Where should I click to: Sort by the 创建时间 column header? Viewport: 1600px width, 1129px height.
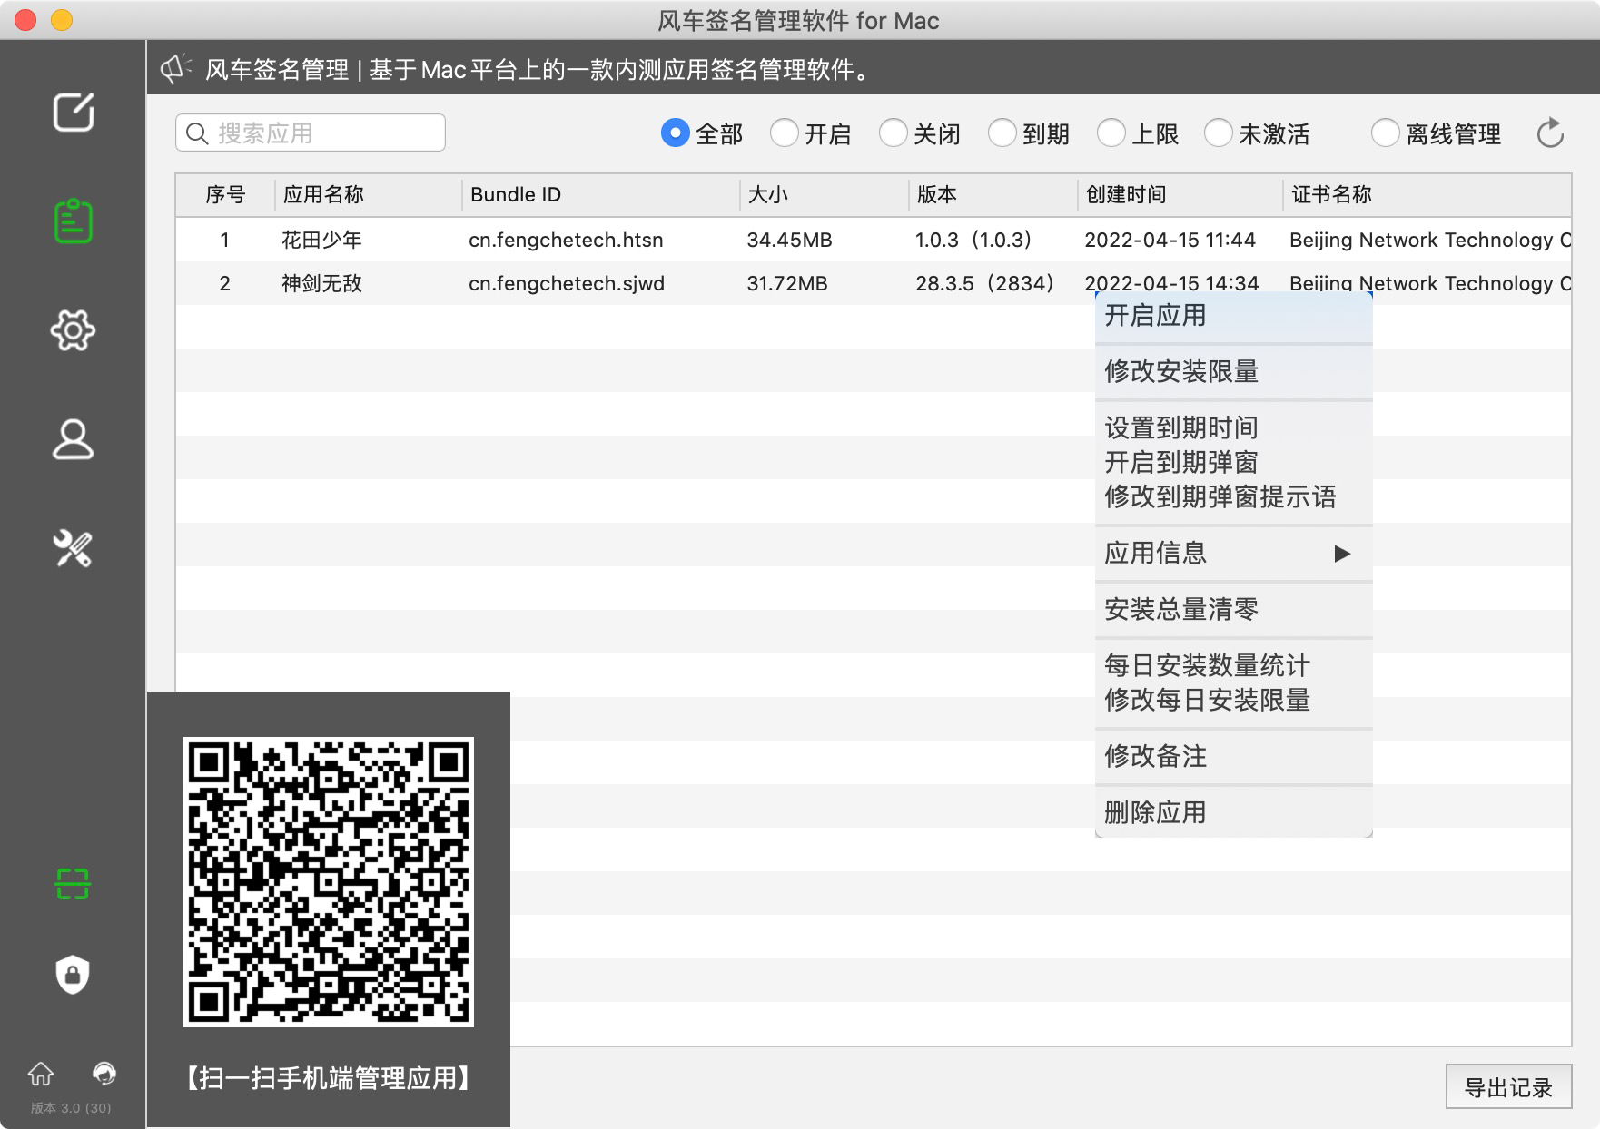pos(1126,194)
